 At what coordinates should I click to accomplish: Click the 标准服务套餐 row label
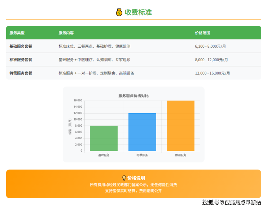pos(21,60)
